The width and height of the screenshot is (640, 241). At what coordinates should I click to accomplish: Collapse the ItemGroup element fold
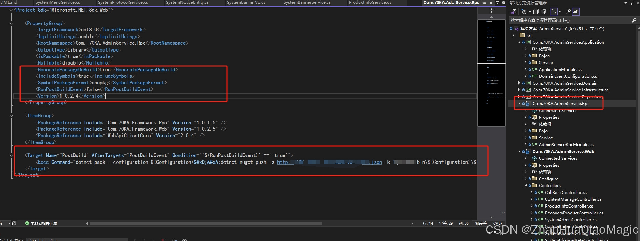coord(11,116)
